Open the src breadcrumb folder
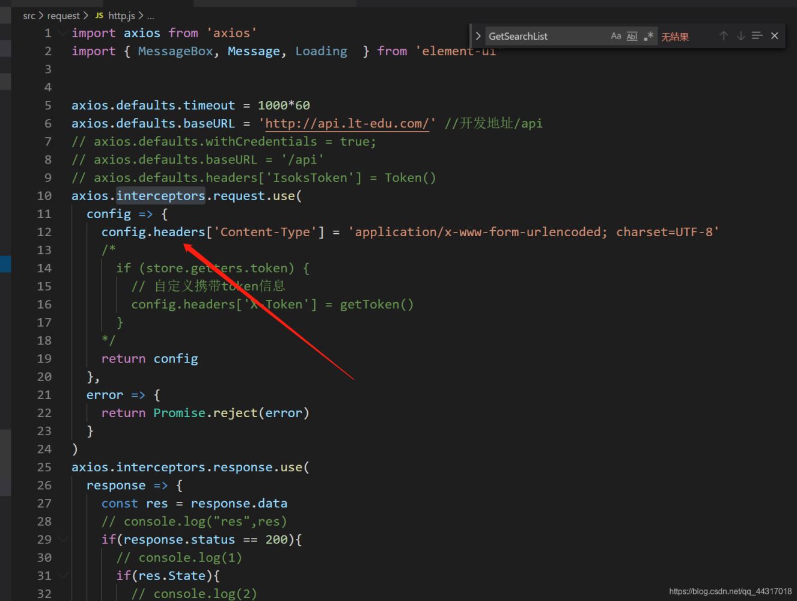The image size is (797, 601). click(29, 16)
